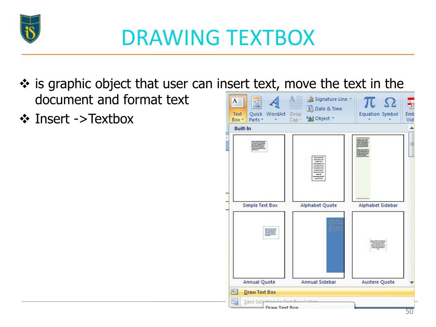Insert WordArt using the blue A icon

[275, 103]
